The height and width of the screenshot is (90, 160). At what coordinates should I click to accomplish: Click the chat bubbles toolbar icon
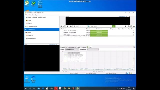(x=128, y=26)
